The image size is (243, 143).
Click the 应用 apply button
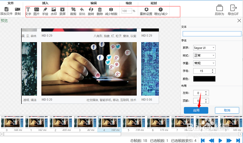[196, 110]
